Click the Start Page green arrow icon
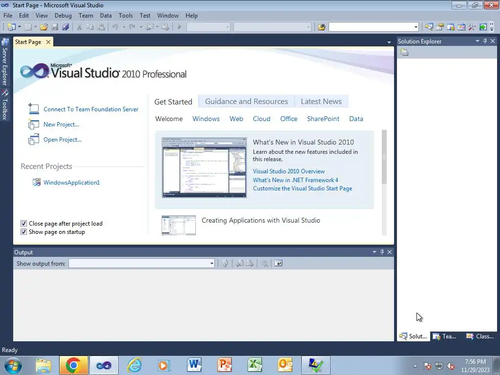Viewport: 500px width, 375px height. 483,27
